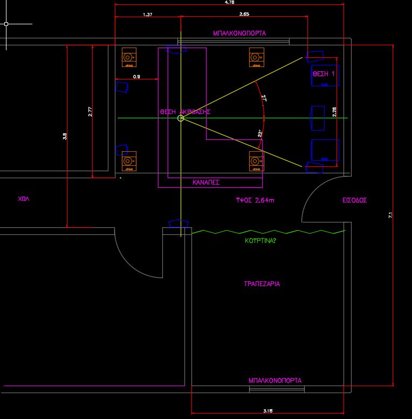Click the lower blue sub box below the center speaker
This screenshot has width=412, height=419.
coord(325,150)
